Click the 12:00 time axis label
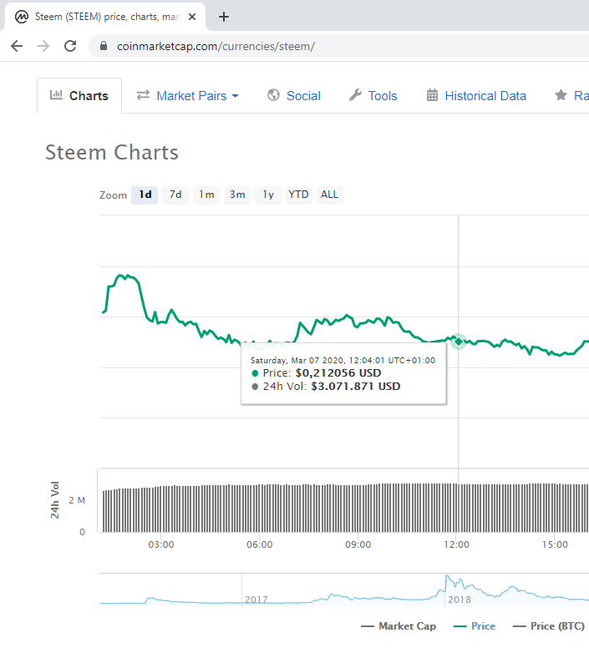Image resolution: width=589 pixels, height=648 pixels. tap(456, 544)
